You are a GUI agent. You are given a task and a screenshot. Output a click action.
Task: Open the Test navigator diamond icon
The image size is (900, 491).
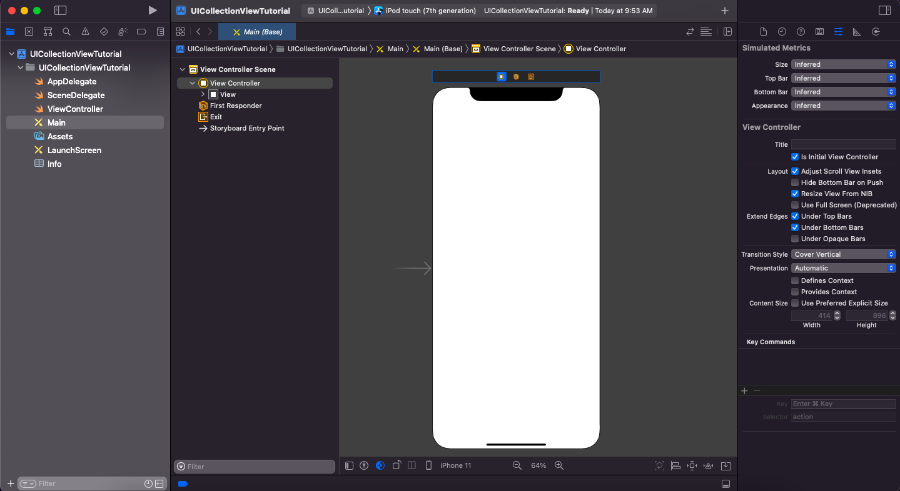tap(104, 32)
